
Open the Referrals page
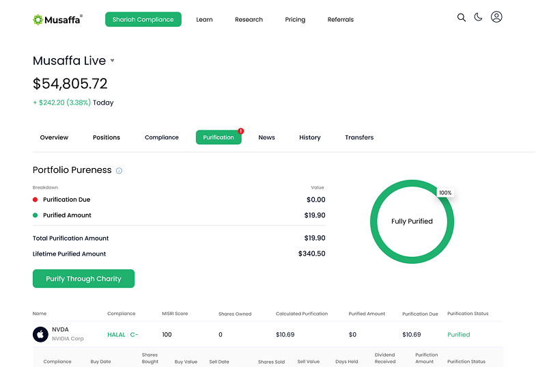pyautogui.click(x=341, y=20)
